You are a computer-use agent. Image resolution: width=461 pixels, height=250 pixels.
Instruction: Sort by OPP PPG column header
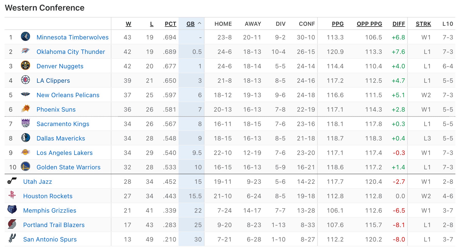(x=369, y=24)
